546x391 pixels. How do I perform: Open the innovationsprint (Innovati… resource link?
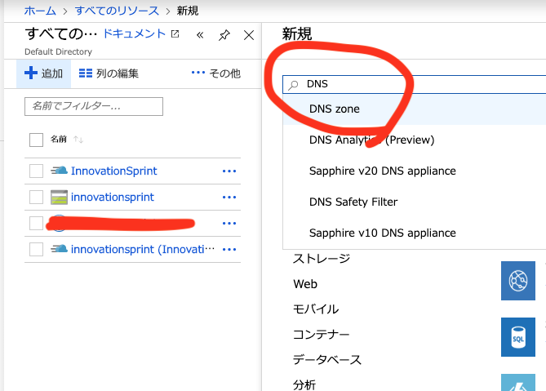(x=143, y=249)
